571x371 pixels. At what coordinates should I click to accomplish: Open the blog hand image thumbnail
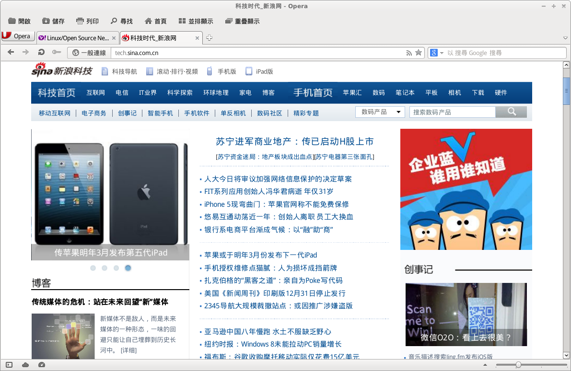tap(63, 337)
